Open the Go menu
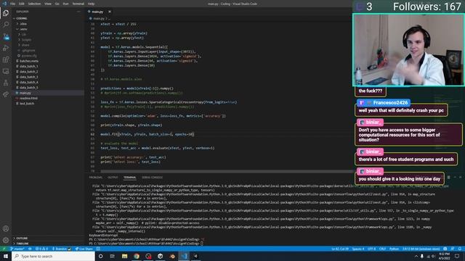Image resolution: width=465 pixels, height=261 pixels. (57, 4)
